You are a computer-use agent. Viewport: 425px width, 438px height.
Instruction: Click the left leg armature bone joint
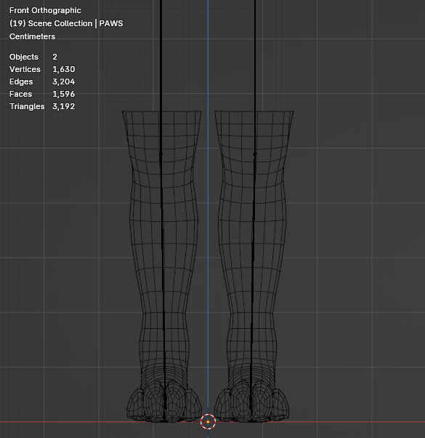coord(161,154)
